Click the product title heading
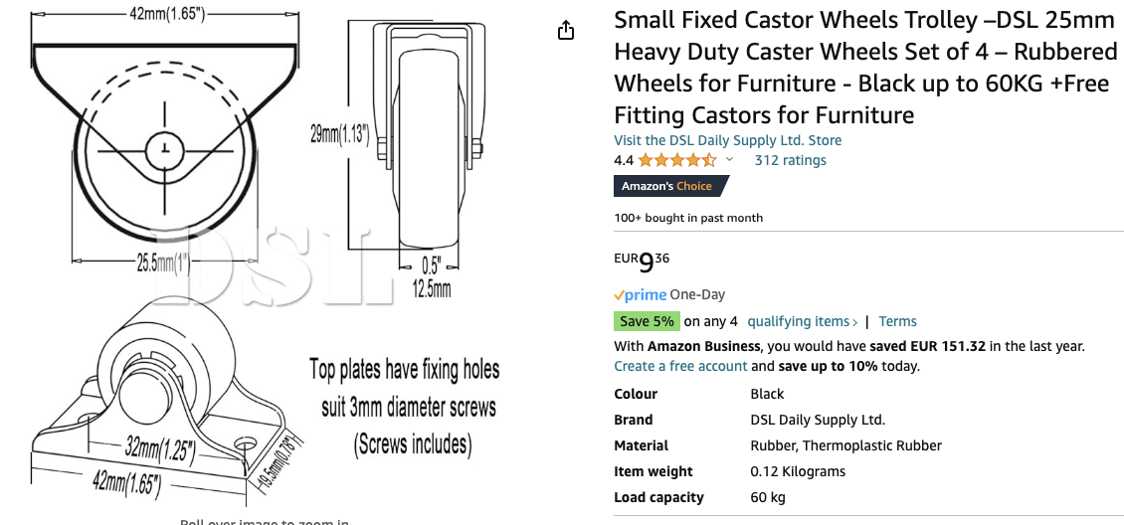Image resolution: width=1124 pixels, height=525 pixels. pyautogui.click(x=865, y=68)
